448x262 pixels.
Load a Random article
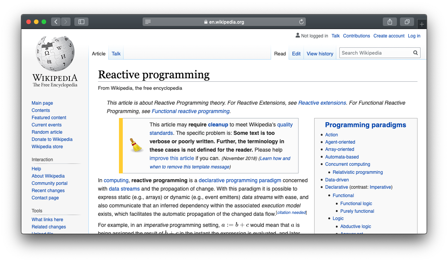(47, 132)
